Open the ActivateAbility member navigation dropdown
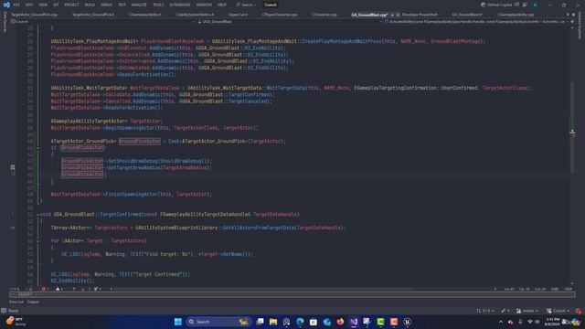 tap(475, 22)
